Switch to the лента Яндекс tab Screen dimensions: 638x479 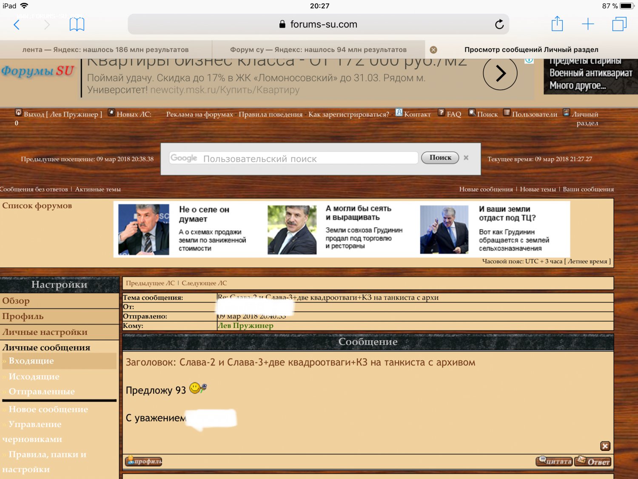(x=105, y=50)
